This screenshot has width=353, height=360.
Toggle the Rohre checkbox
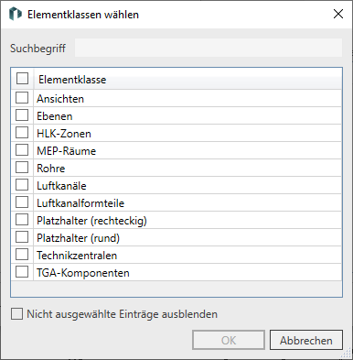tap(22, 168)
